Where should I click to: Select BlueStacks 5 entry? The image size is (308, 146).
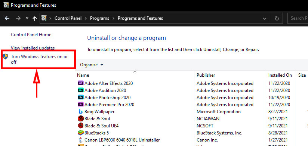pyautogui.click(x=96, y=133)
